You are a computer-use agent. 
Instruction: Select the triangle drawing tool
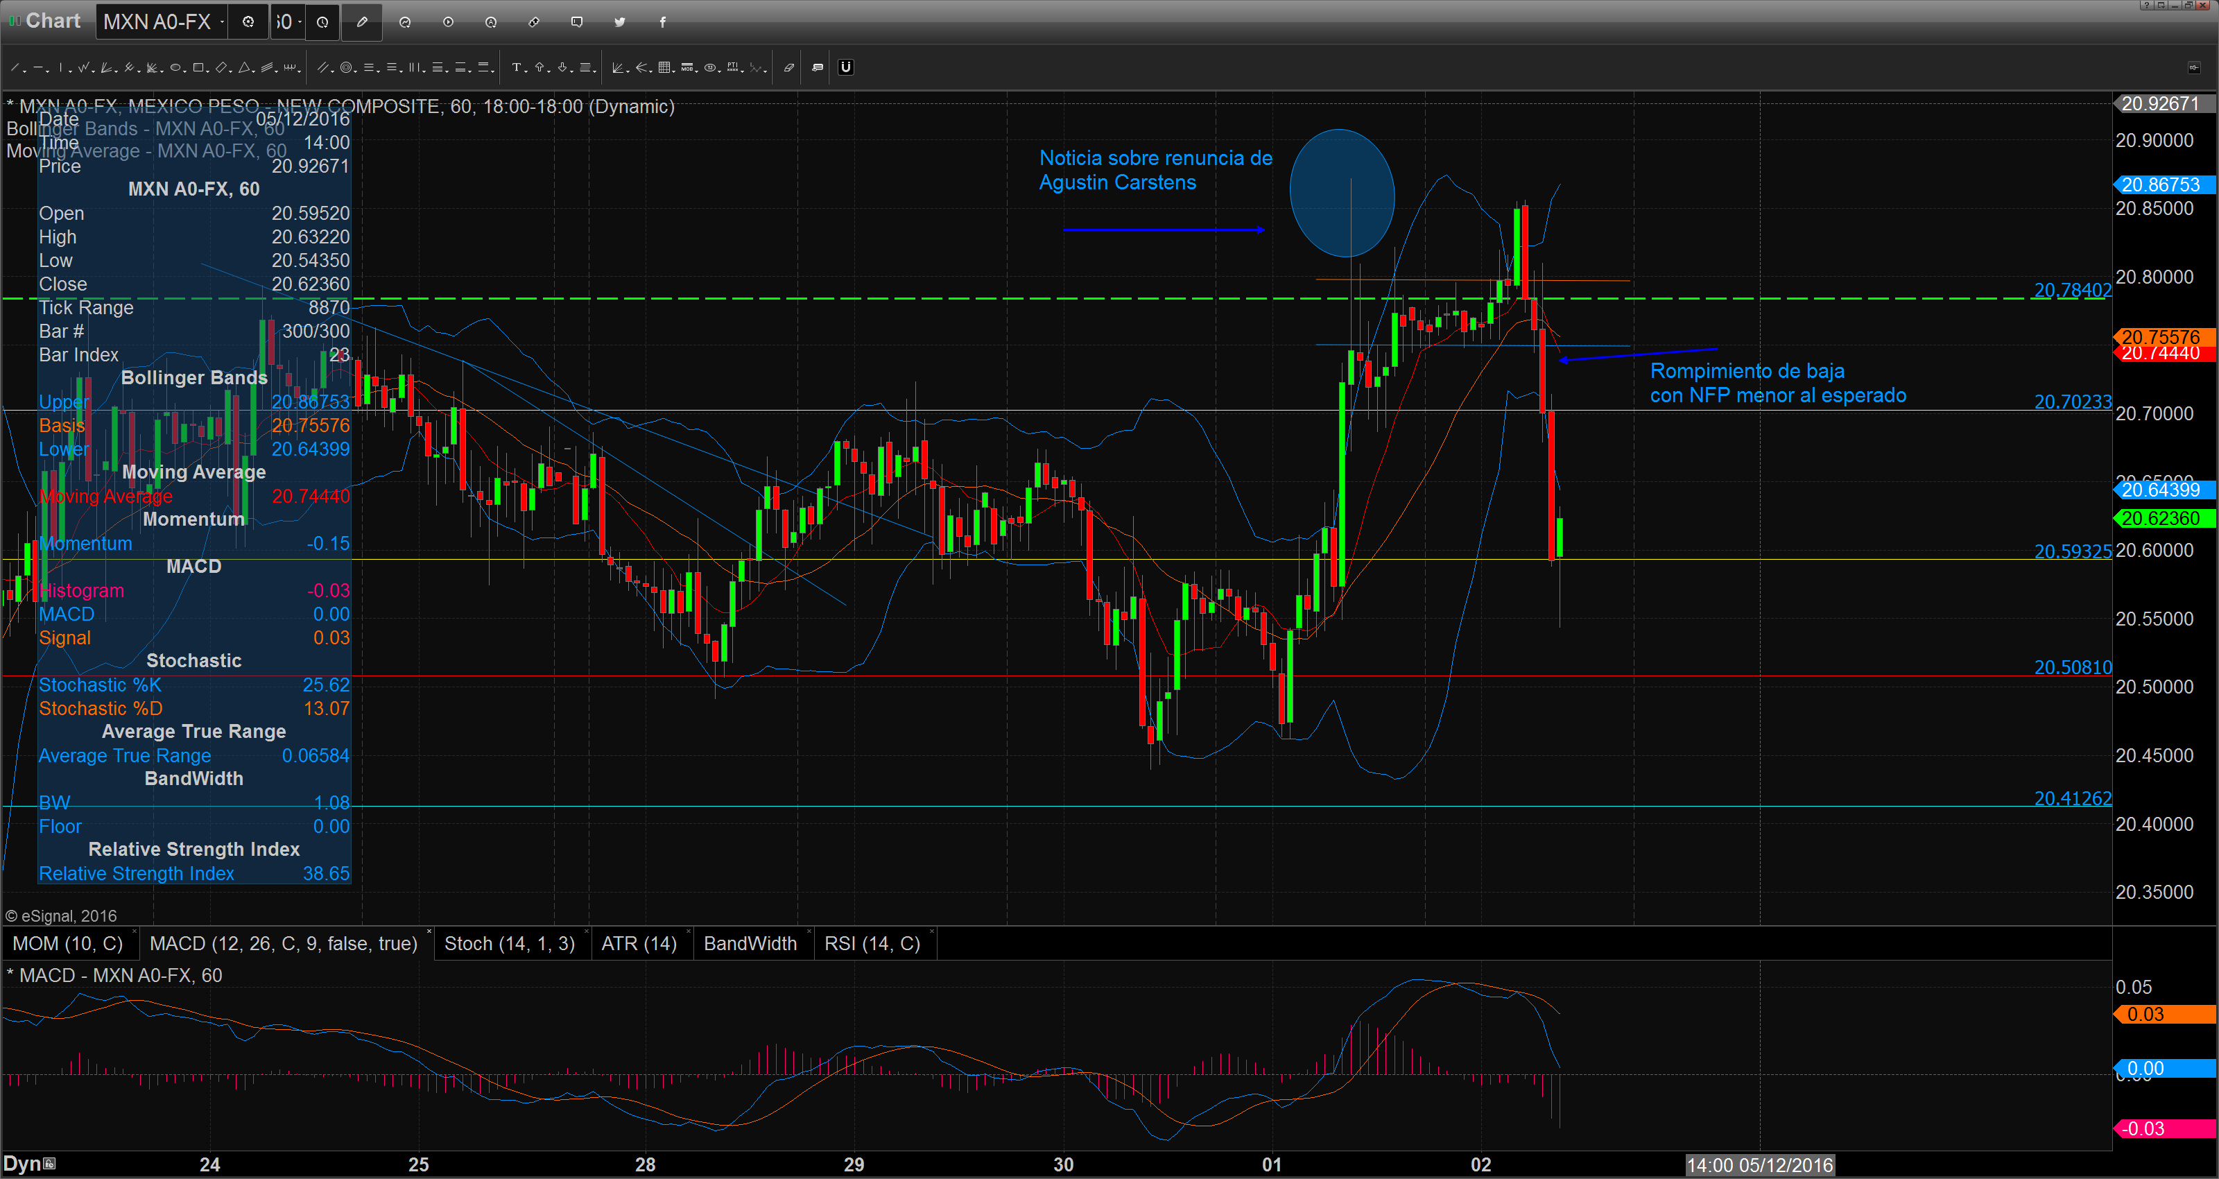(244, 67)
